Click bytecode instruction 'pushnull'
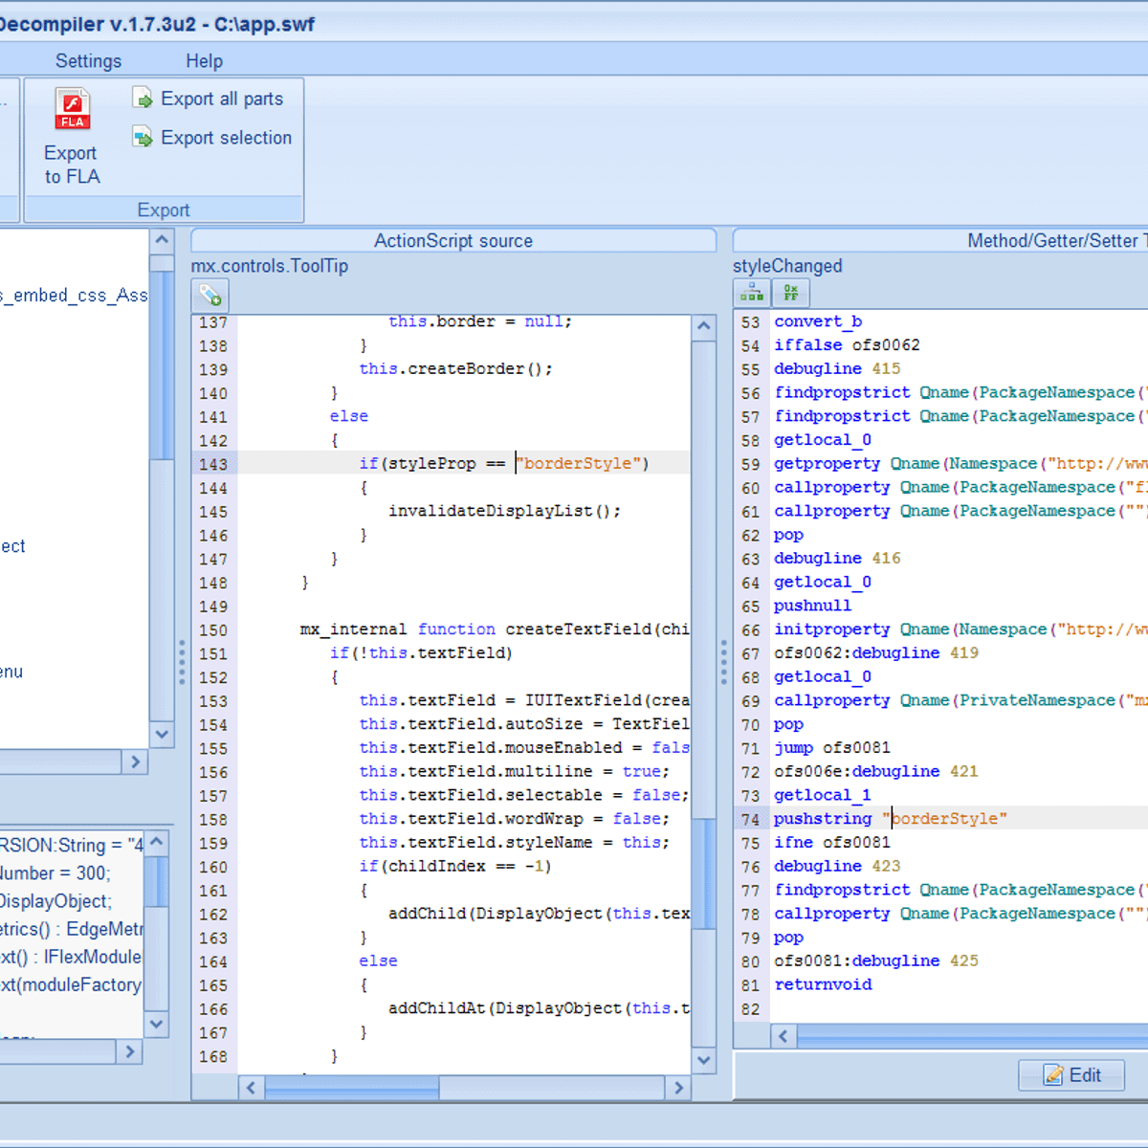1148x1148 pixels. tap(812, 605)
